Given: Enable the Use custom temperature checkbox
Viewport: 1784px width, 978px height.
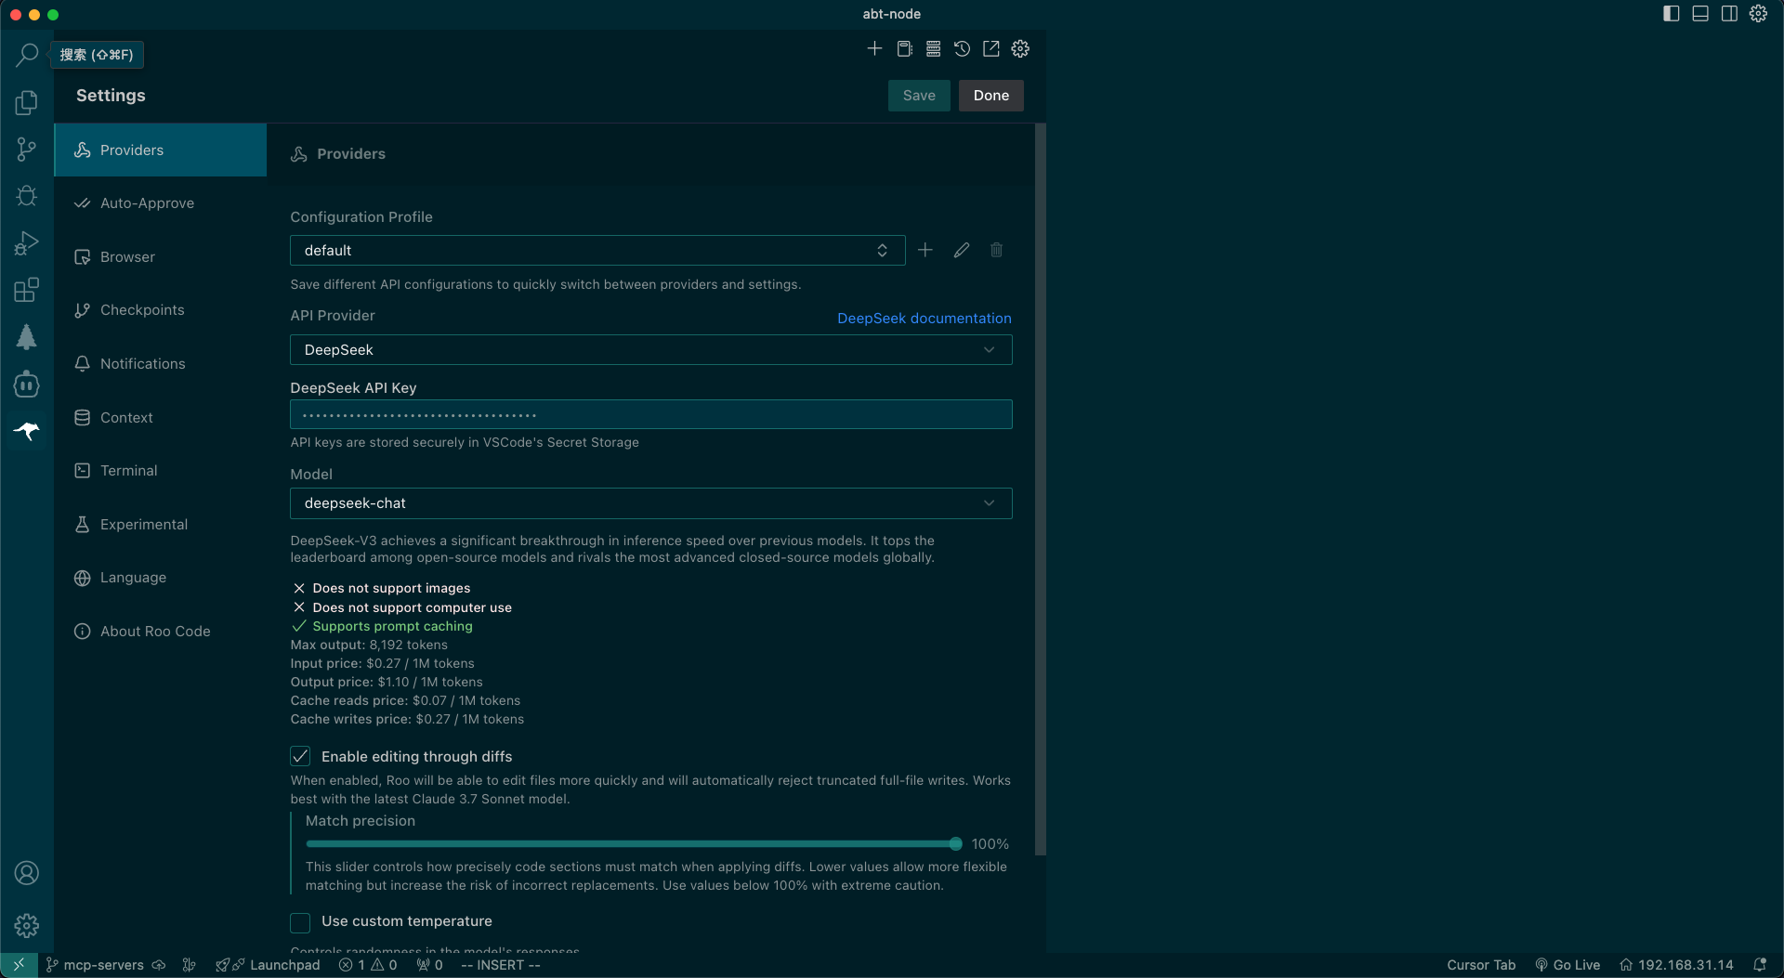Looking at the screenshot, I should point(300,921).
